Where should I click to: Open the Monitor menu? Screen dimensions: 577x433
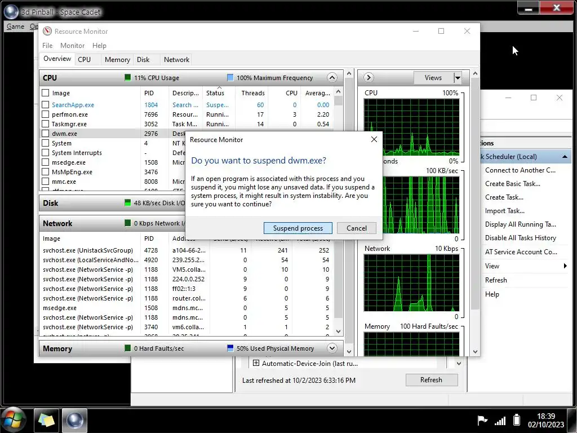click(x=72, y=45)
